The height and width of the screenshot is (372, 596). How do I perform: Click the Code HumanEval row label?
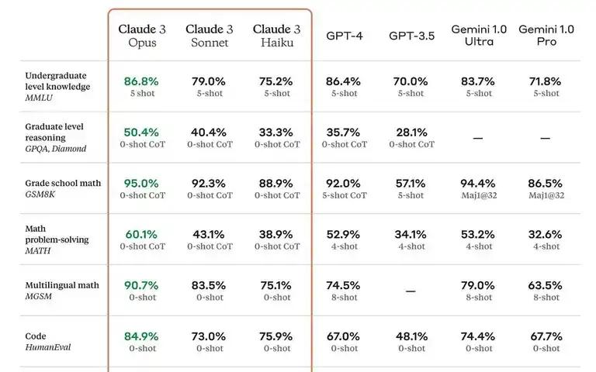(48, 342)
